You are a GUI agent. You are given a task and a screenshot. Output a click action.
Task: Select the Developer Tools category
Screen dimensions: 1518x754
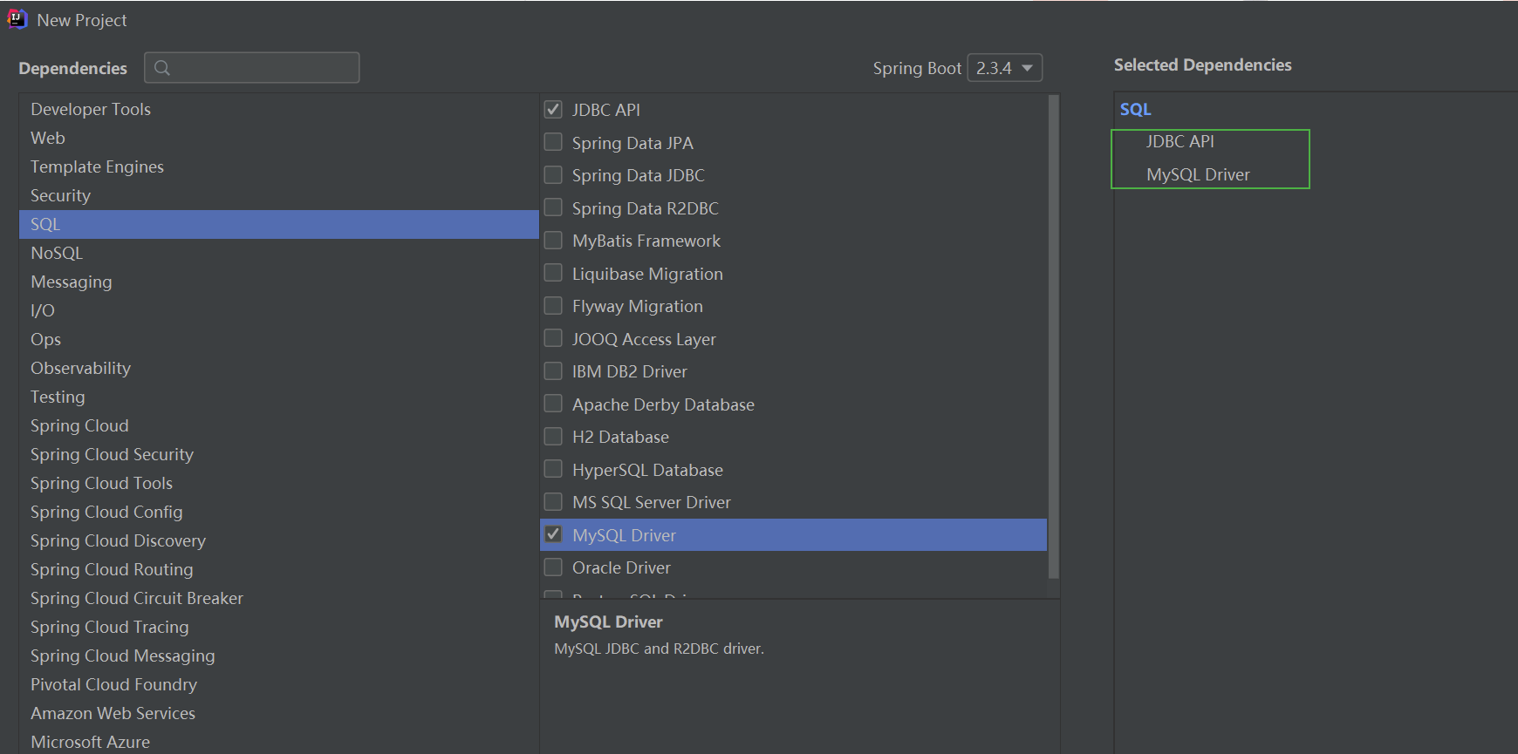click(x=279, y=109)
